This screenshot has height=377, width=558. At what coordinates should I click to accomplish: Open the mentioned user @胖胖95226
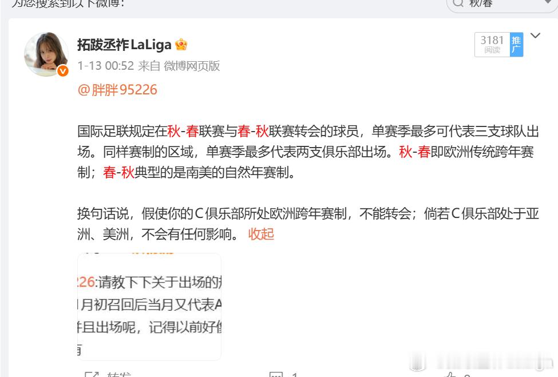click(x=117, y=90)
